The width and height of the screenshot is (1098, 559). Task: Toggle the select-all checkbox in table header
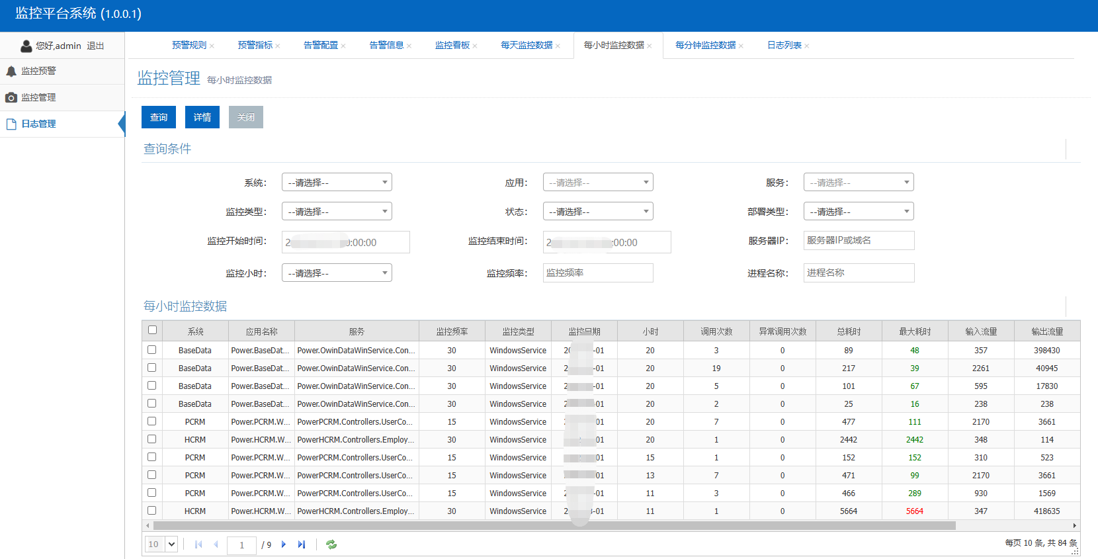pos(153,330)
